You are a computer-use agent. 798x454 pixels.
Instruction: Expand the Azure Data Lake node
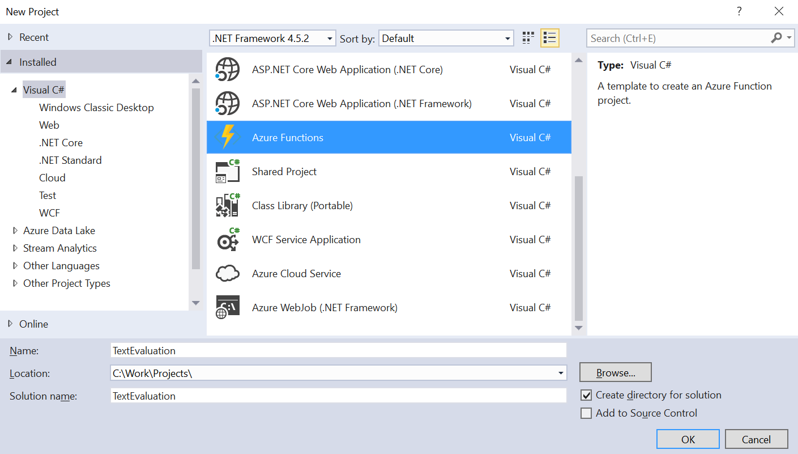(15, 231)
